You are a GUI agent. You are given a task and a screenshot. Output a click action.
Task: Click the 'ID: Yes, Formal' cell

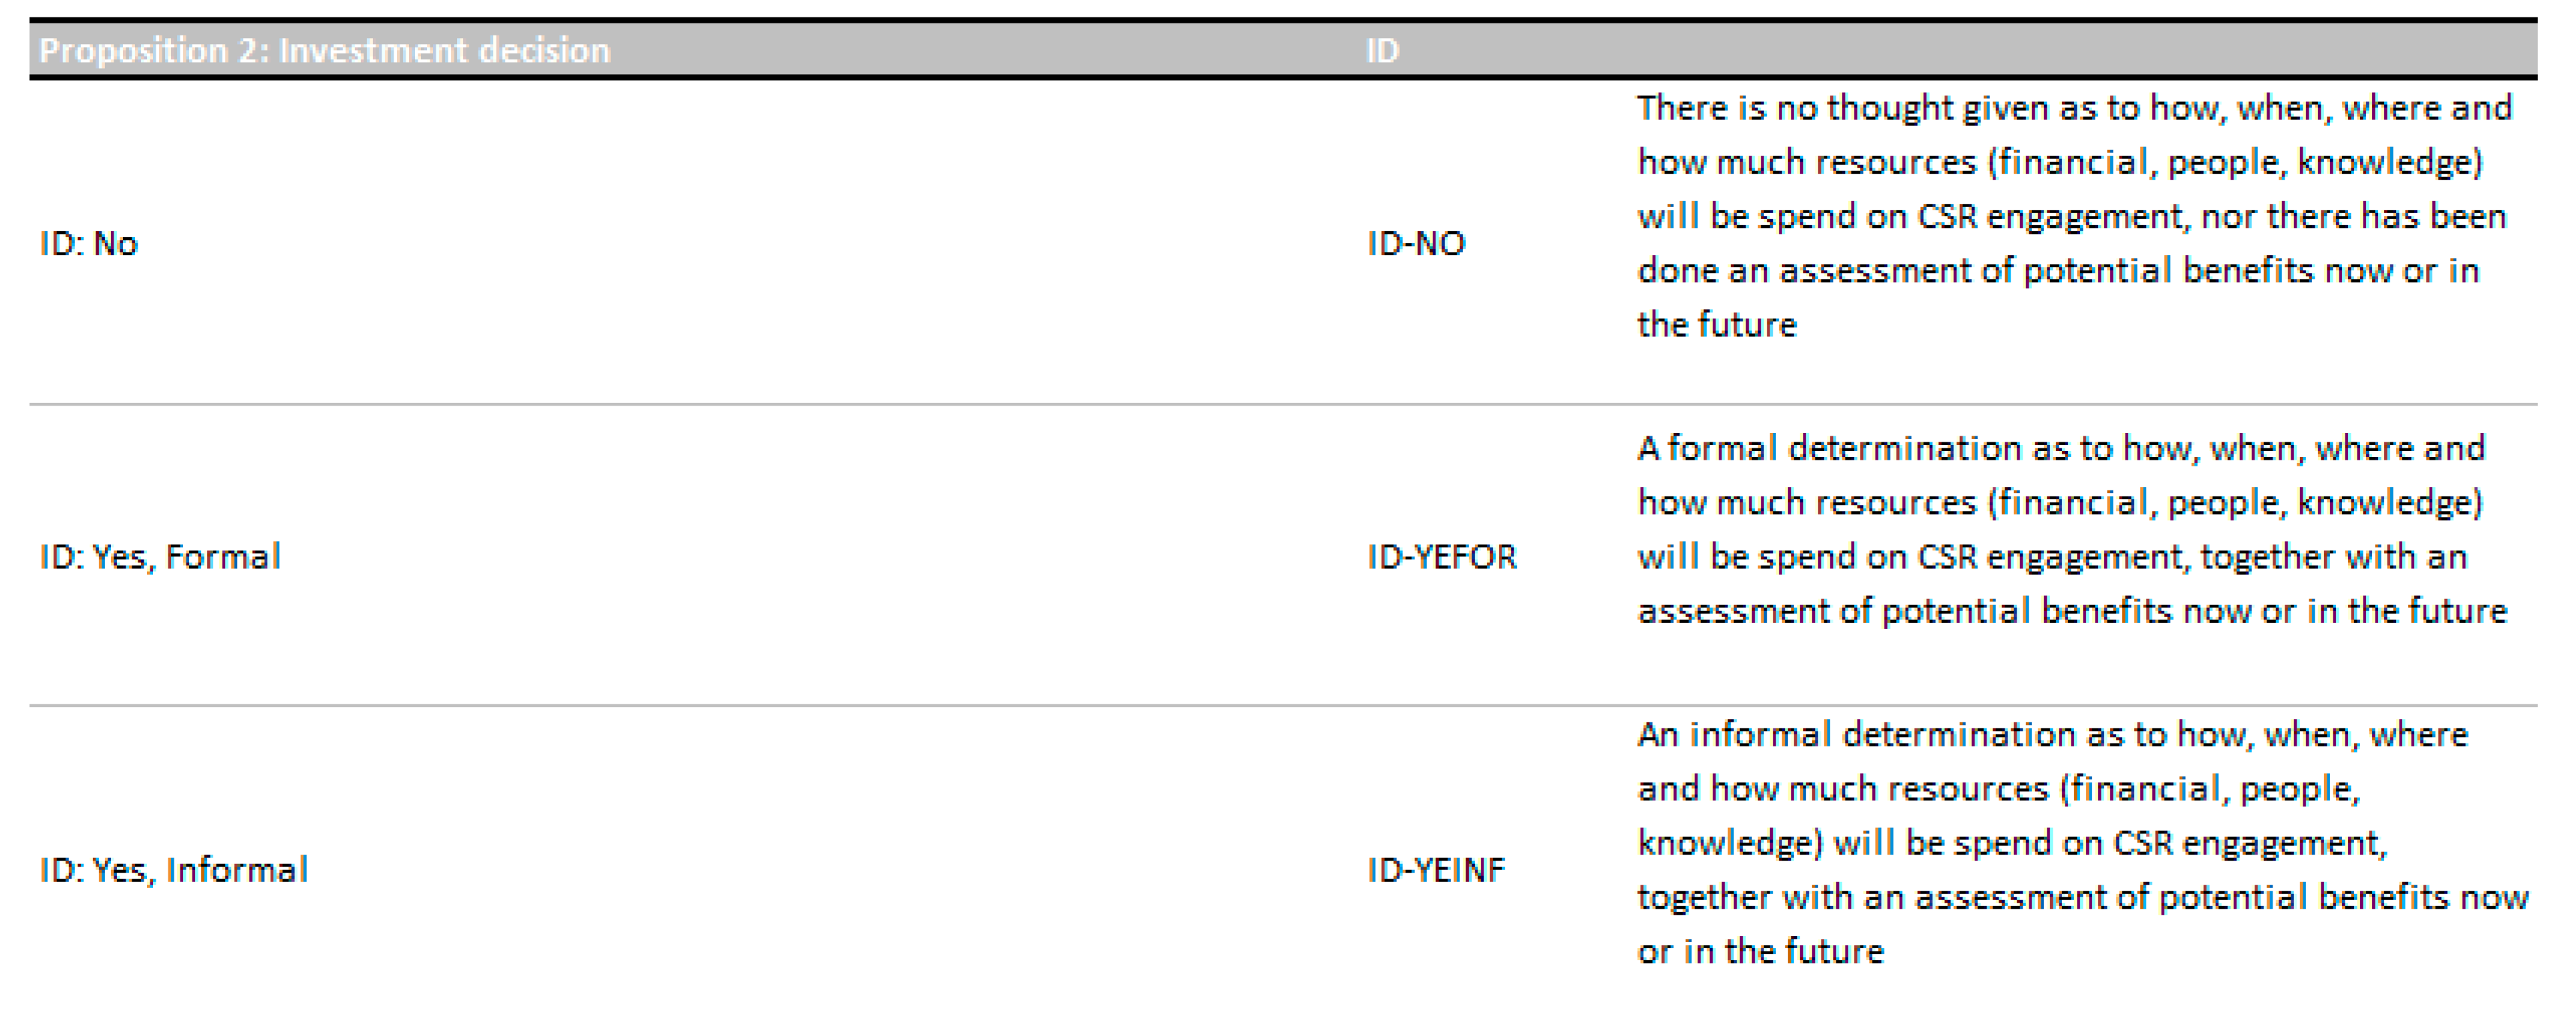pyautogui.click(x=160, y=556)
